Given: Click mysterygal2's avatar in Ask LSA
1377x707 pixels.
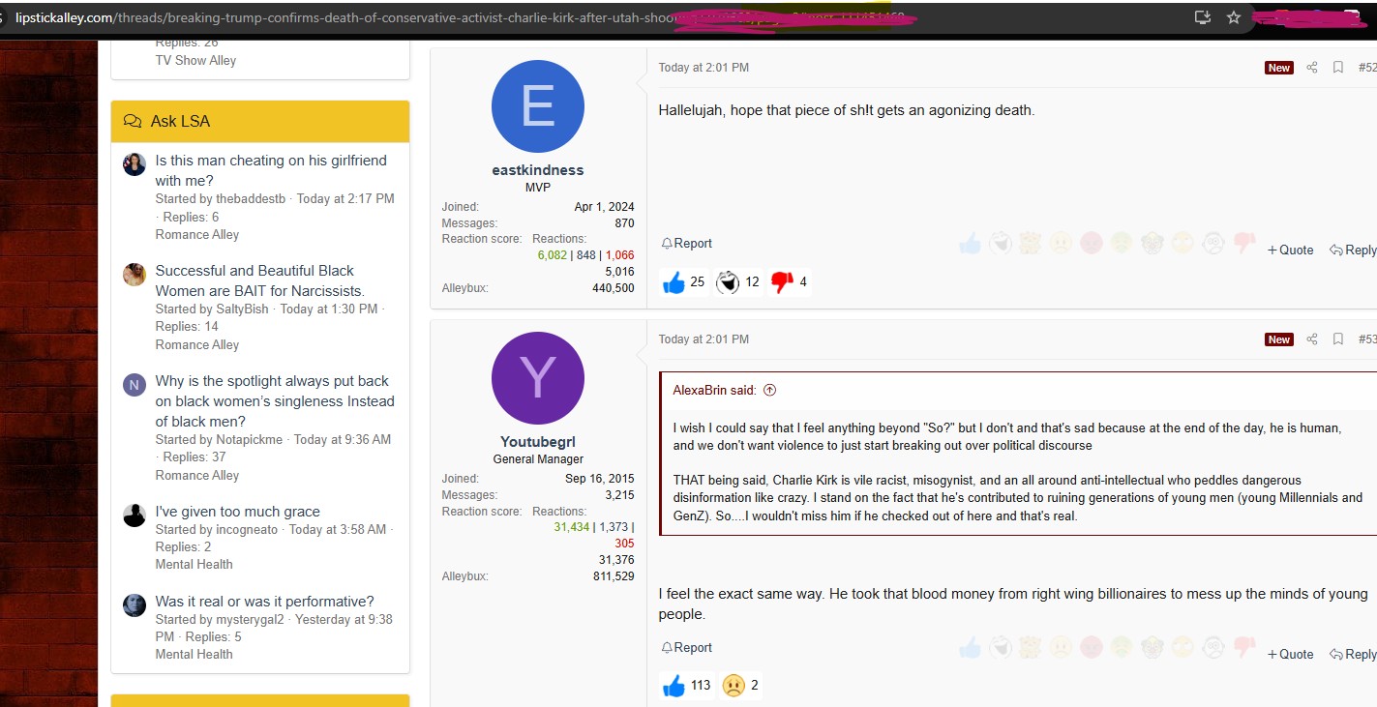Looking at the screenshot, I should click(135, 604).
